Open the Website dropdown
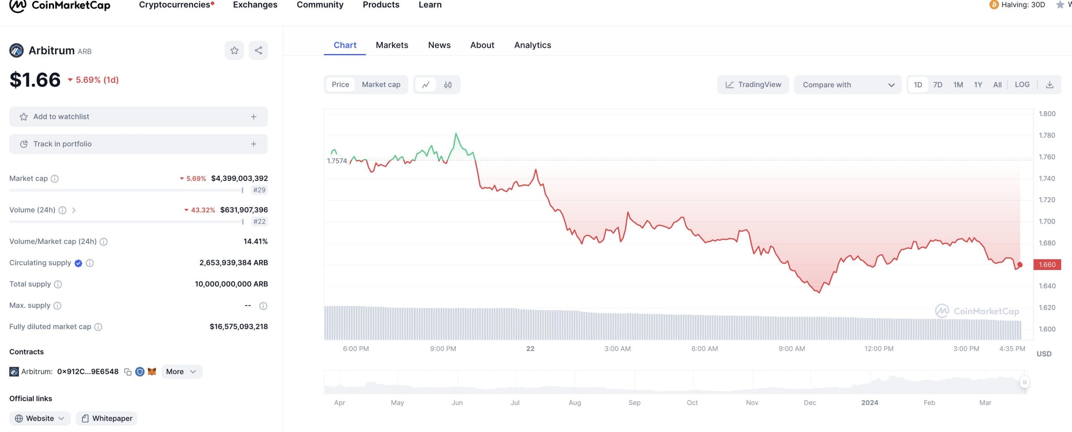The image size is (1072, 432). pyautogui.click(x=39, y=418)
